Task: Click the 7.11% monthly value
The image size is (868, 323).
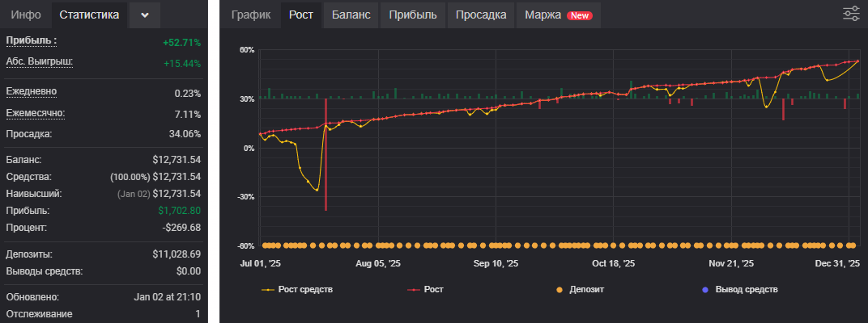Action: (x=188, y=115)
